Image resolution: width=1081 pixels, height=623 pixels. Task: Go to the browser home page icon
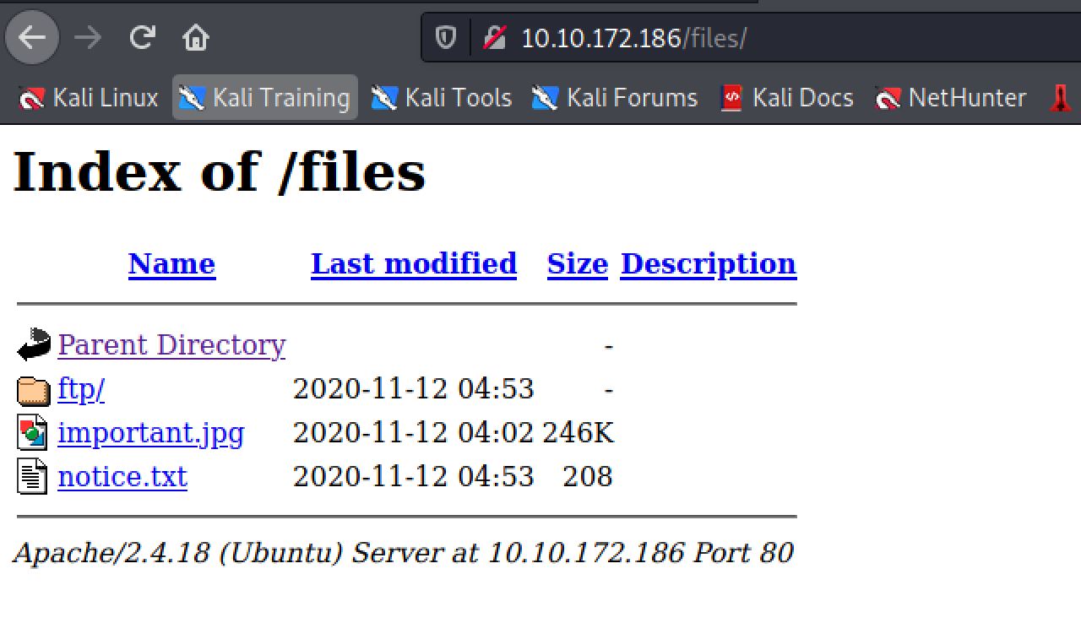click(x=195, y=38)
